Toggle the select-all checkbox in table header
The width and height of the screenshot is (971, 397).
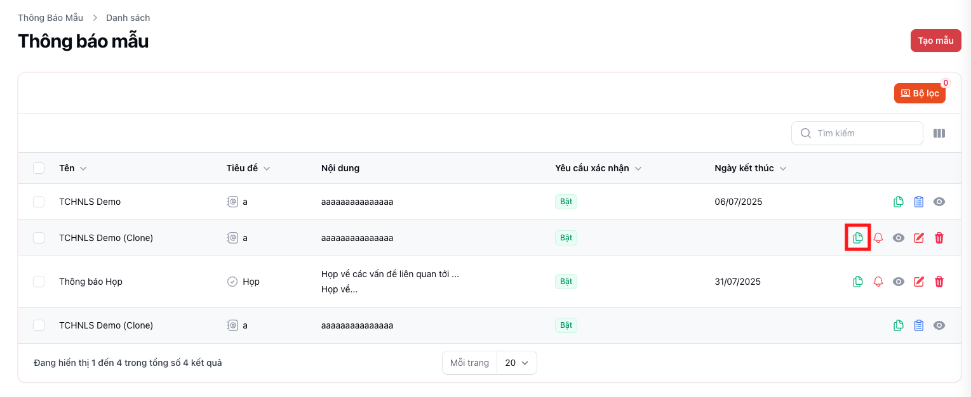coord(39,168)
